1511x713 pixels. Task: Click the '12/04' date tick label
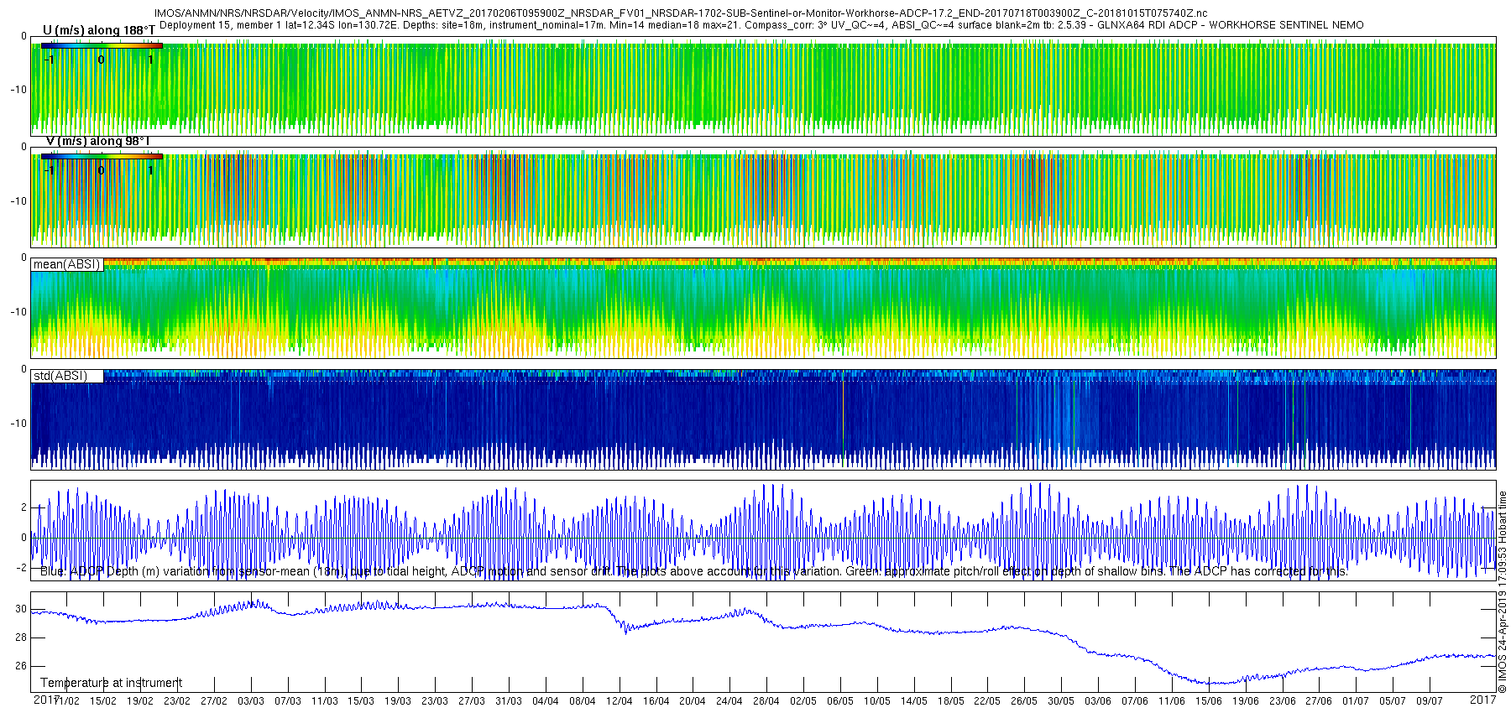[x=620, y=701]
